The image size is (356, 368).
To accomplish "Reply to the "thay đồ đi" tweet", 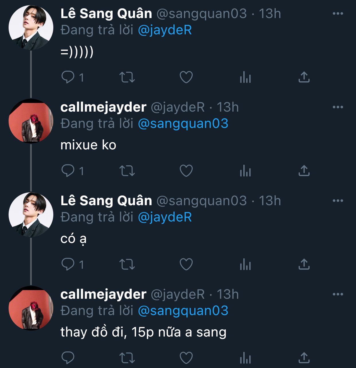I will (x=68, y=358).
